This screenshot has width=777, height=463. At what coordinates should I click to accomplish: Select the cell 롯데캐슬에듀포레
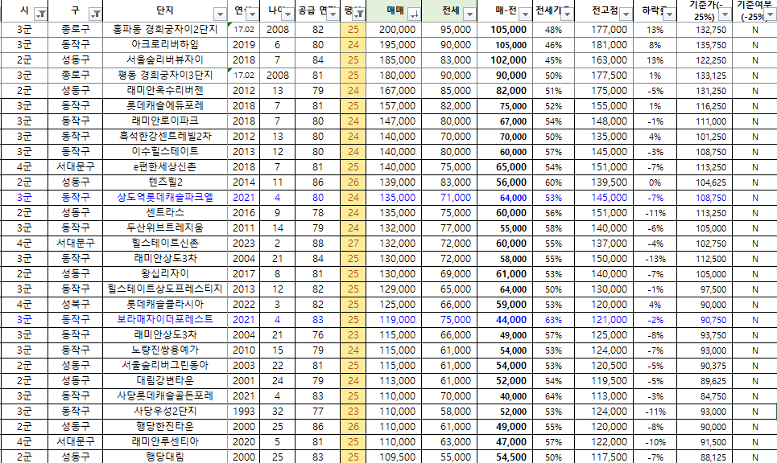[165, 106]
